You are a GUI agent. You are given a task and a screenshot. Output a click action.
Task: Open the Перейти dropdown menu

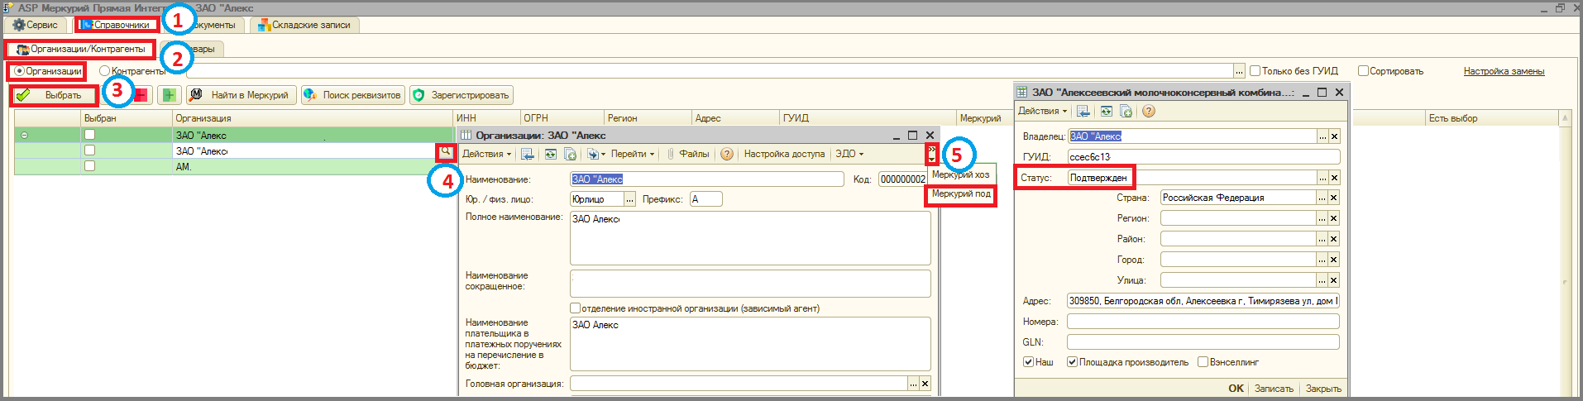[633, 154]
